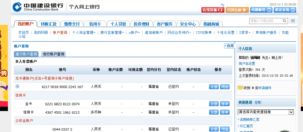Select the 建行账户查询 tab
This screenshot has width=303, height=132.
(26, 54)
